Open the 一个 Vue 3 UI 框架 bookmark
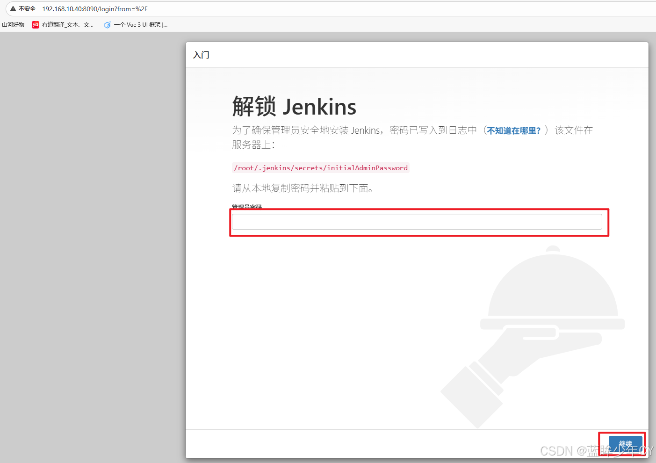 [136, 25]
